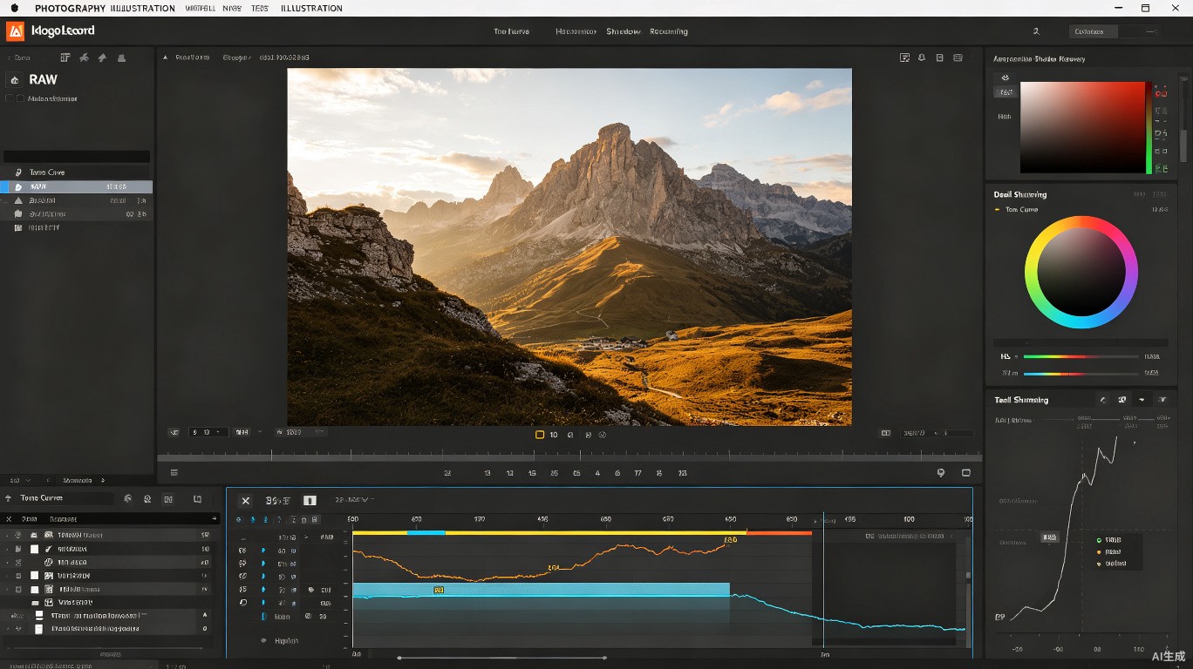
Task: Click first icon in Teail Sharpening header
Action: [x=1103, y=400]
